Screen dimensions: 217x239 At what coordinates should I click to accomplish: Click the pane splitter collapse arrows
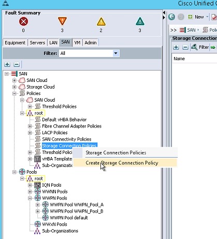[164, 15]
